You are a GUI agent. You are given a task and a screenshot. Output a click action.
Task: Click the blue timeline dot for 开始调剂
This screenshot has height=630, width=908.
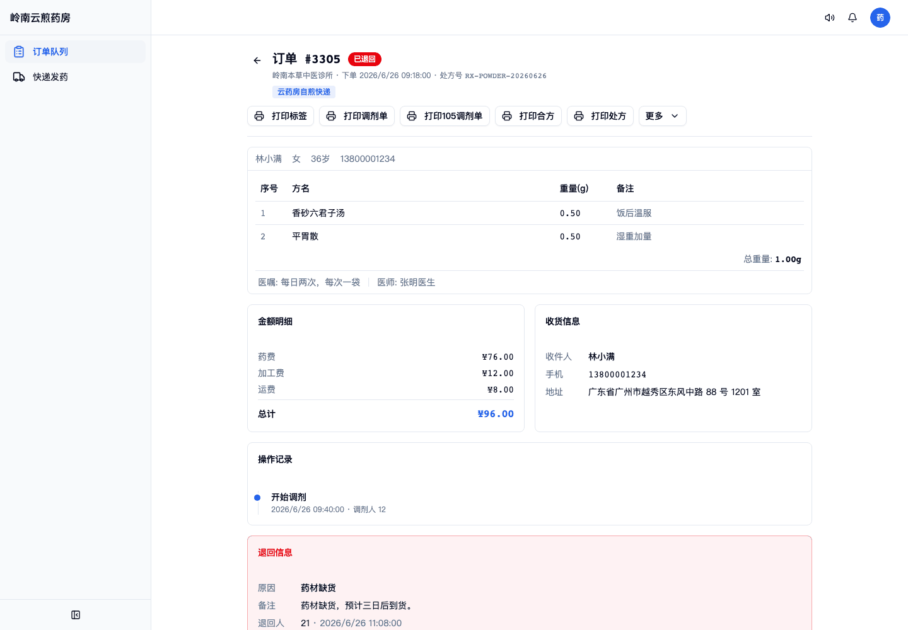[x=257, y=498]
